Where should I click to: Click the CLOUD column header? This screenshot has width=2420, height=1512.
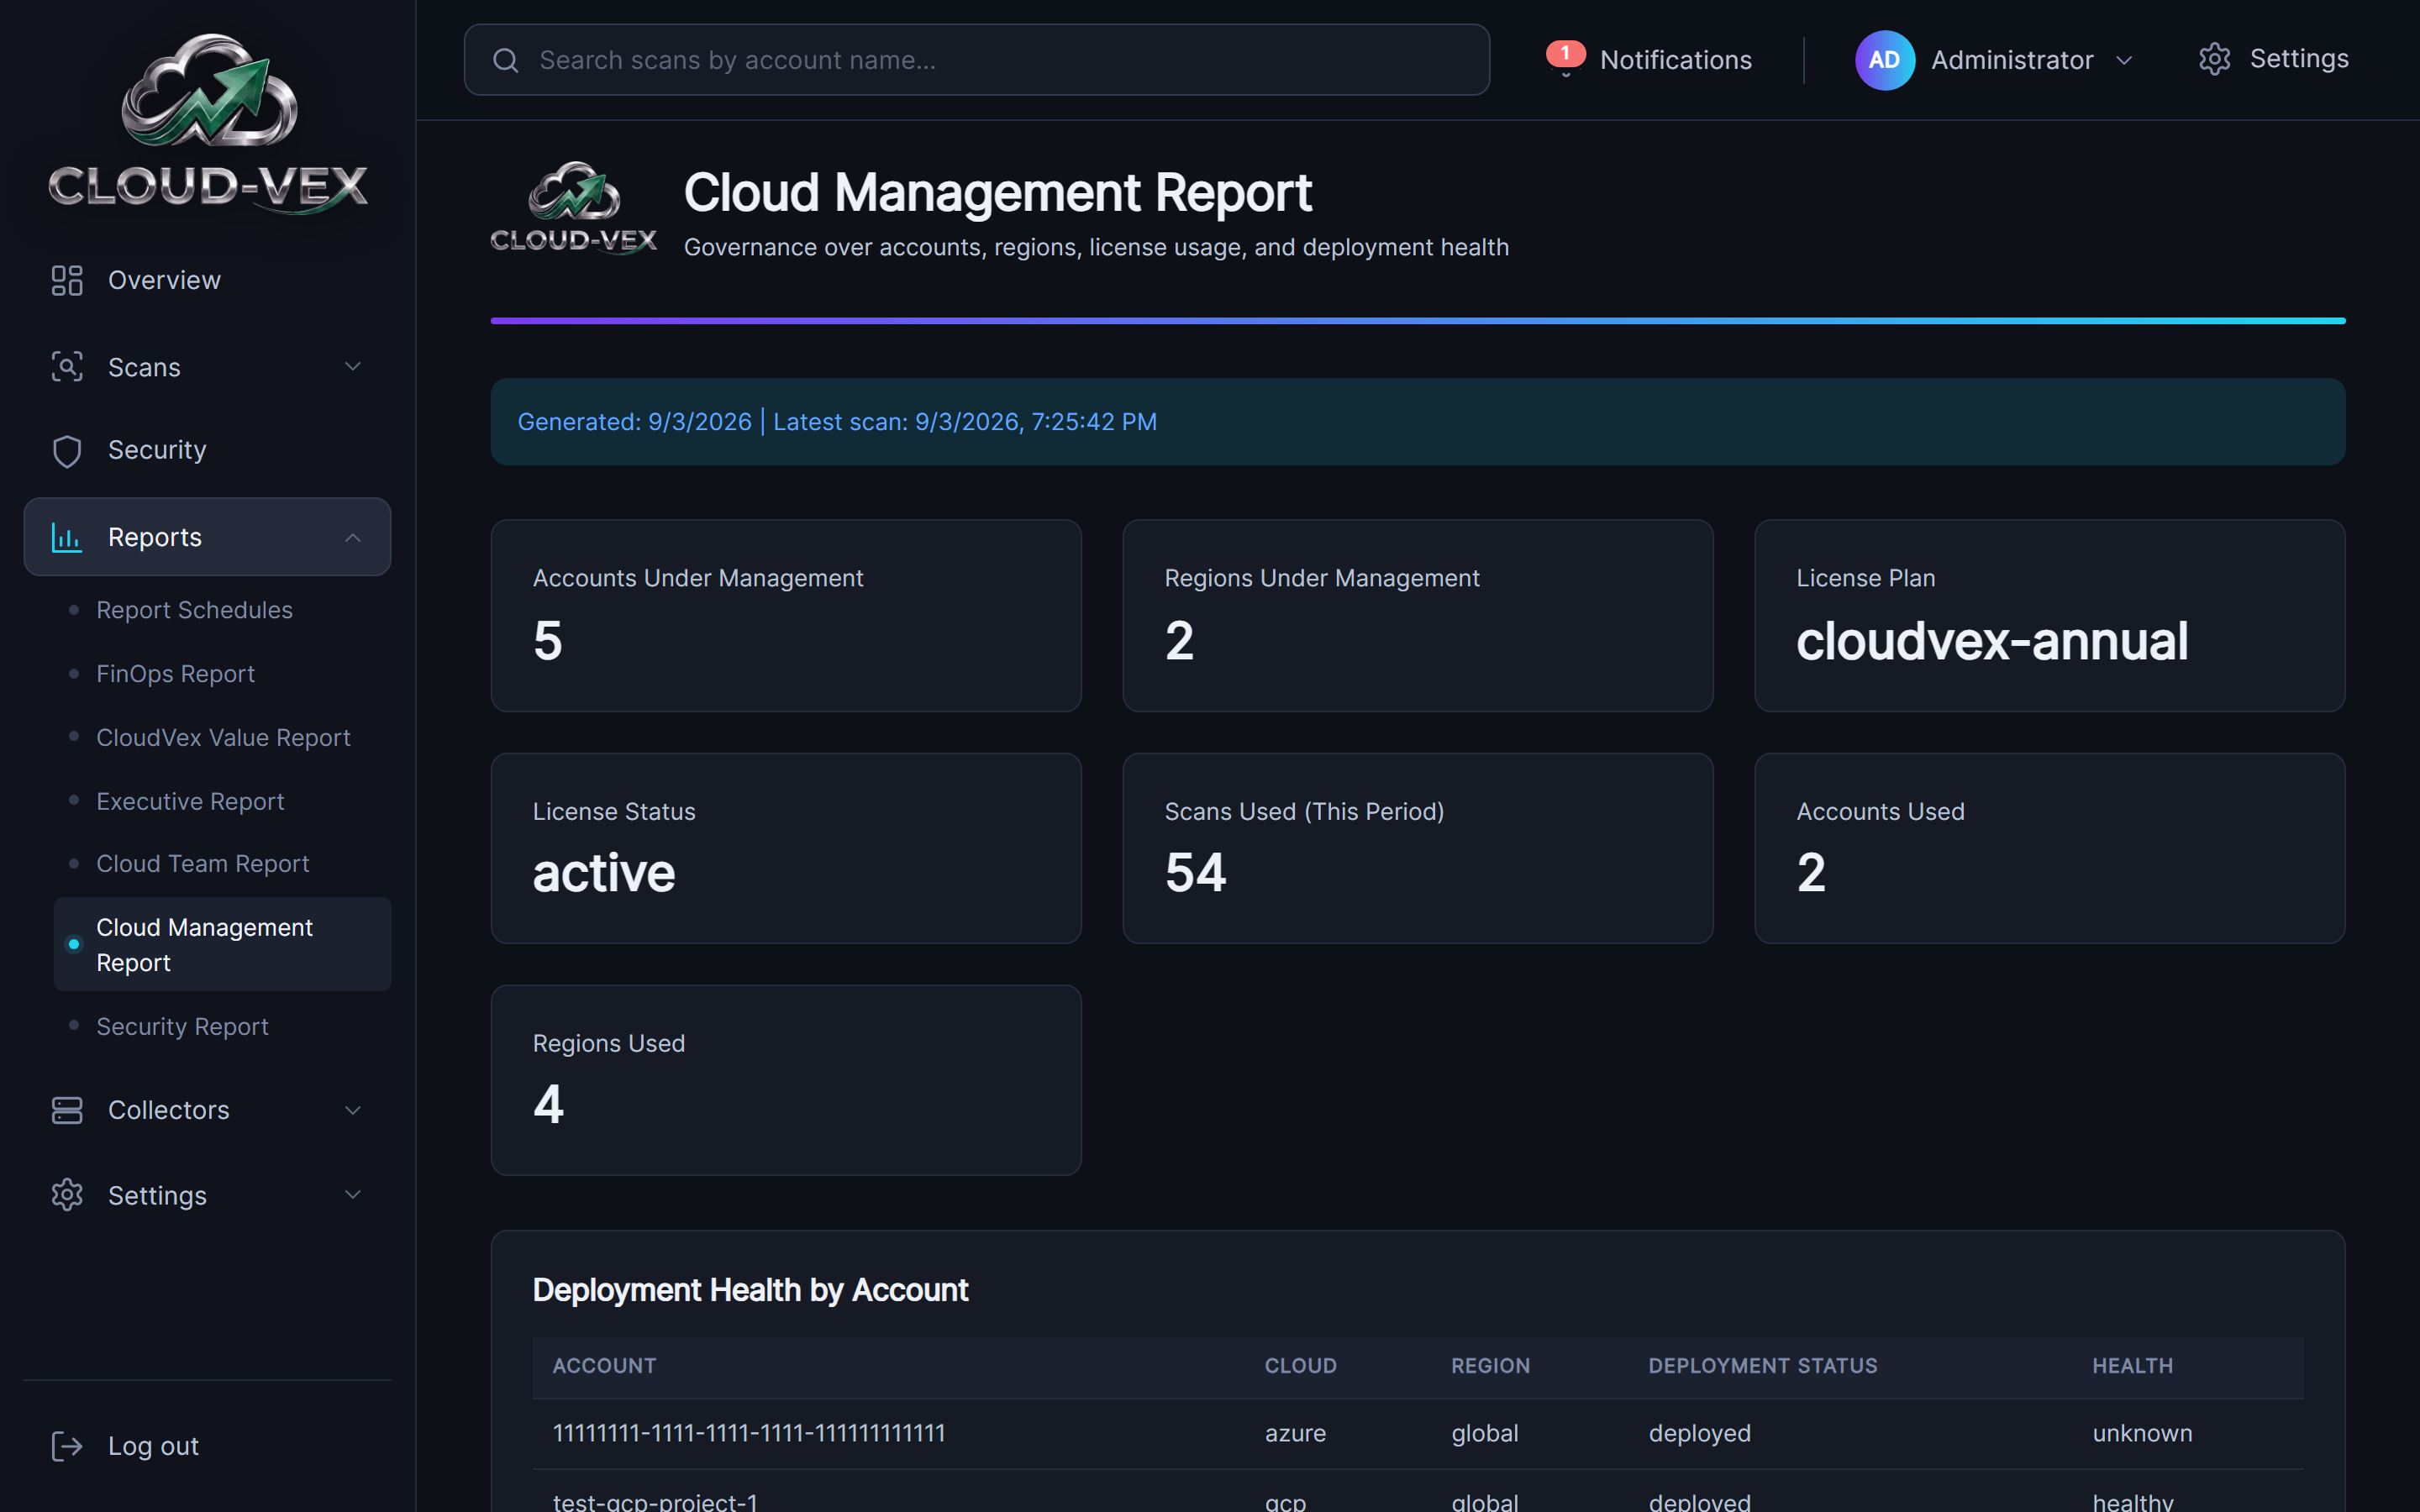(x=1300, y=1366)
